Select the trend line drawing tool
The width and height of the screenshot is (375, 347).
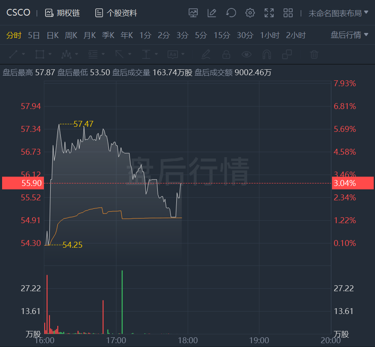pos(13,54)
